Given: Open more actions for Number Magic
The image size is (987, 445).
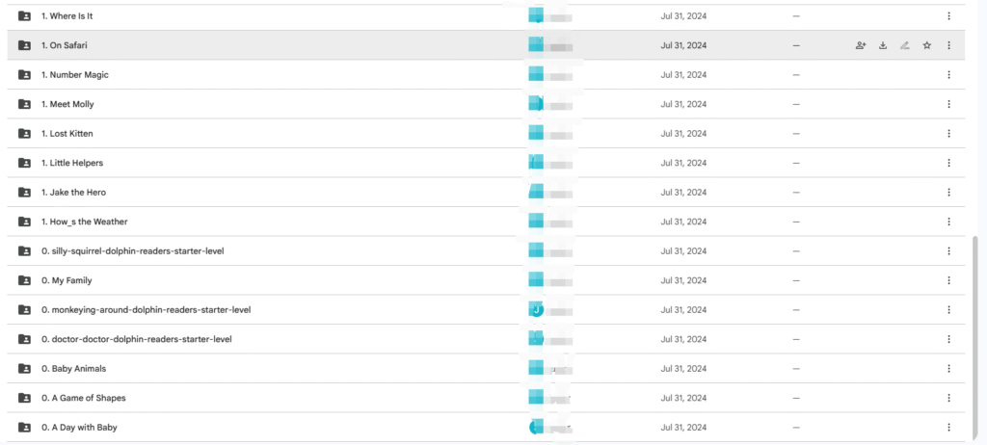Looking at the screenshot, I should click(948, 75).
